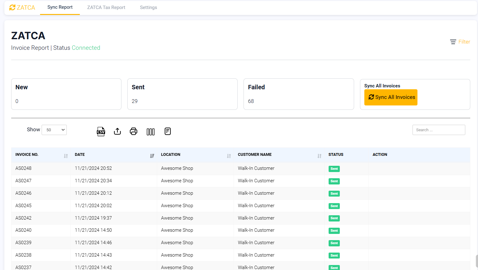Switch to the ZATCA Tax Report tab

pos(106,7)
